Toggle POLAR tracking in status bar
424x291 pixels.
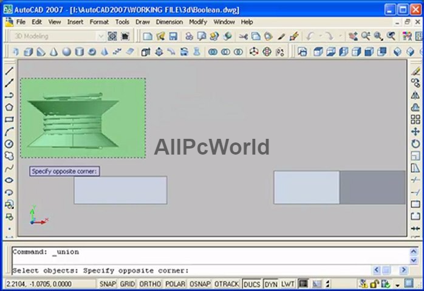point(175,284)
